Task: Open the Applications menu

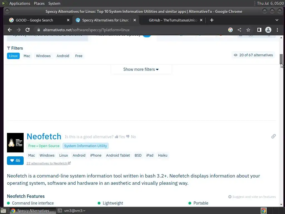Action: [x=20, y=3]
